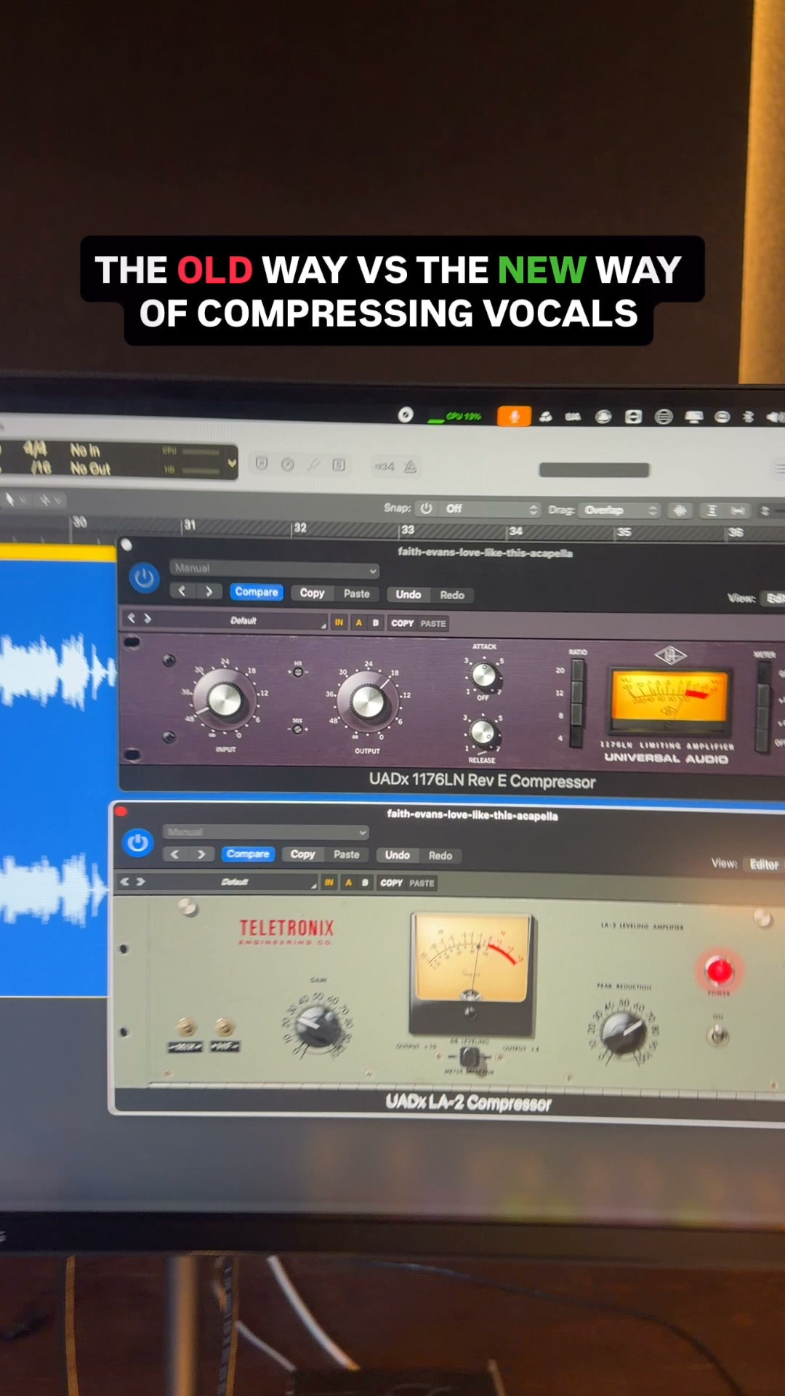Select ratio 20 button on 1176LN
The width and height of the screenshot is (785, 1396).
coord(578,670)
